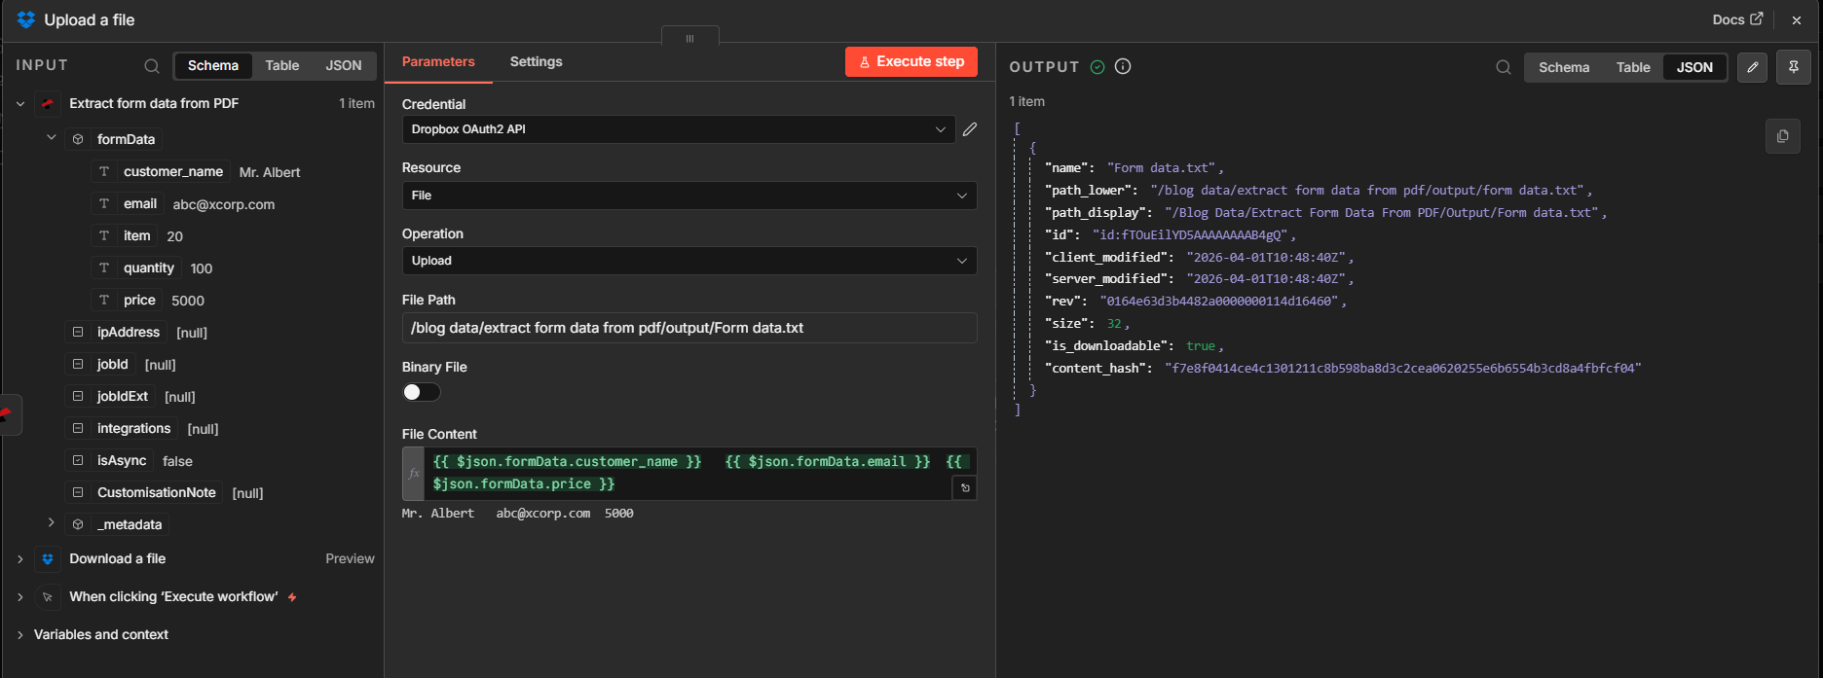Expand the _metadata tree item
Viewport: 1823px width, 678px height.
[x=52, y=523]
